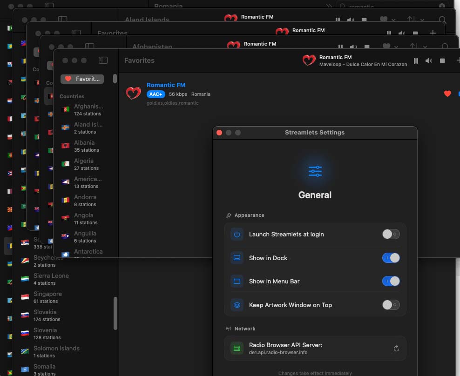Image resolution: width=460 pixels, height=376 pixels.
Task: Add station with plus in second Favorites window
Action: click(x=433, y=33)
